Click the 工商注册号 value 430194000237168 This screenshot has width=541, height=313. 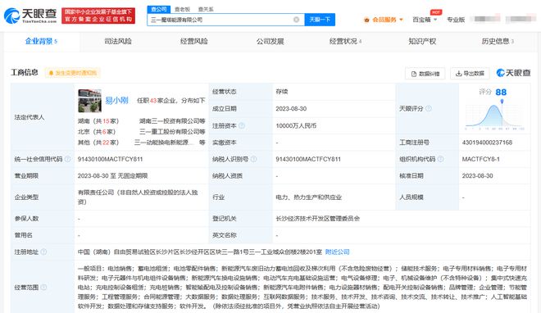tap(487, 143)
